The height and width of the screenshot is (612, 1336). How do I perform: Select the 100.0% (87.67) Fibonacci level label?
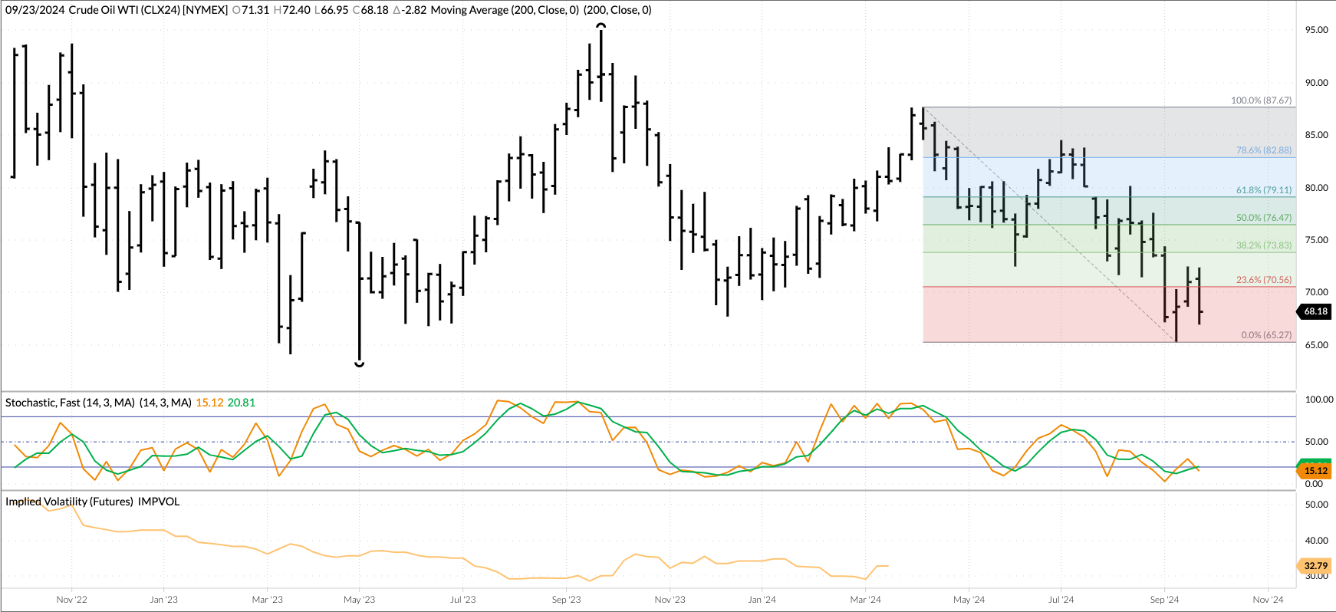coord(1261,100)
